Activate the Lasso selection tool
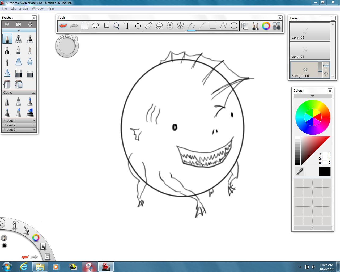 (x=95, y=26)
